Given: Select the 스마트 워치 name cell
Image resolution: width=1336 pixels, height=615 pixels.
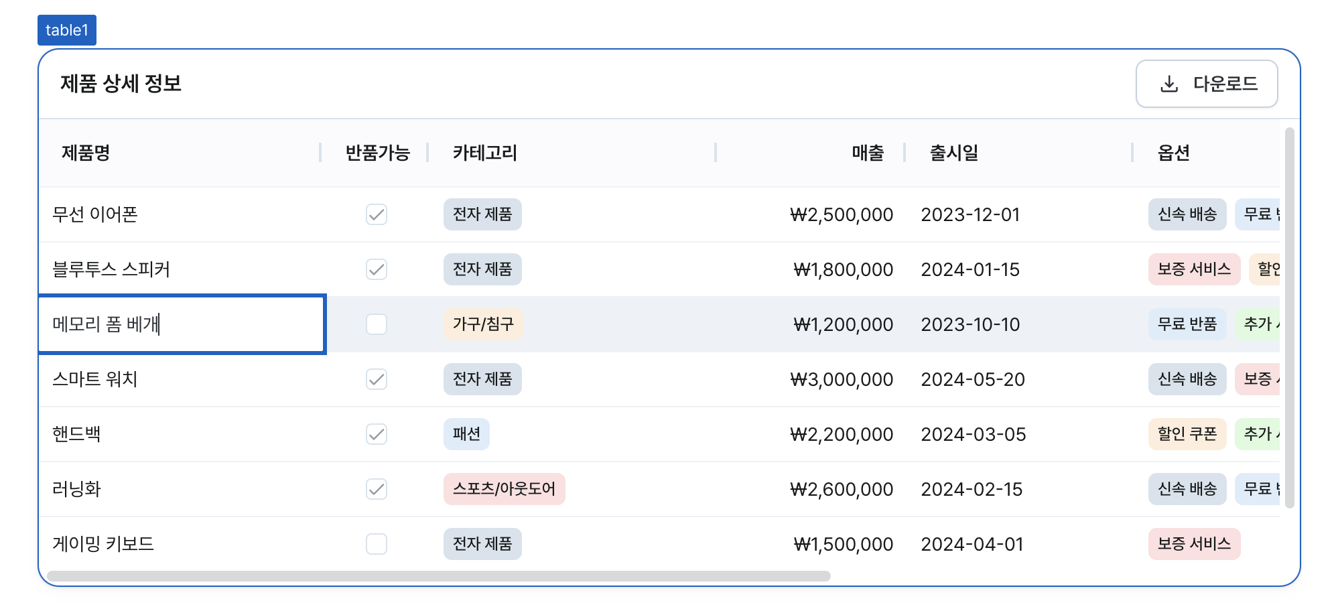Looking at the screenshot, I should 180,379.
